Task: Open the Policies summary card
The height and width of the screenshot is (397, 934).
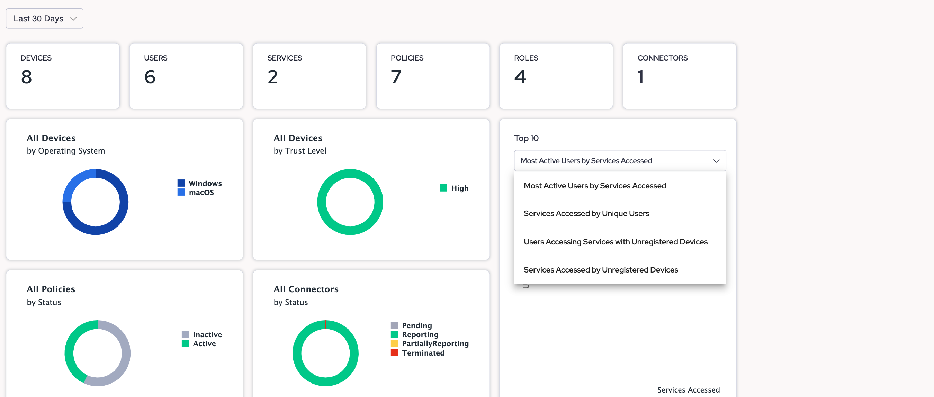Action: pyautogui.click(x=433, y=76)
